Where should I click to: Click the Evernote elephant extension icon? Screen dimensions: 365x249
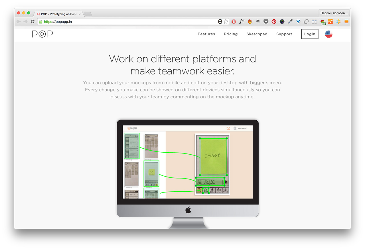[258, 21]
